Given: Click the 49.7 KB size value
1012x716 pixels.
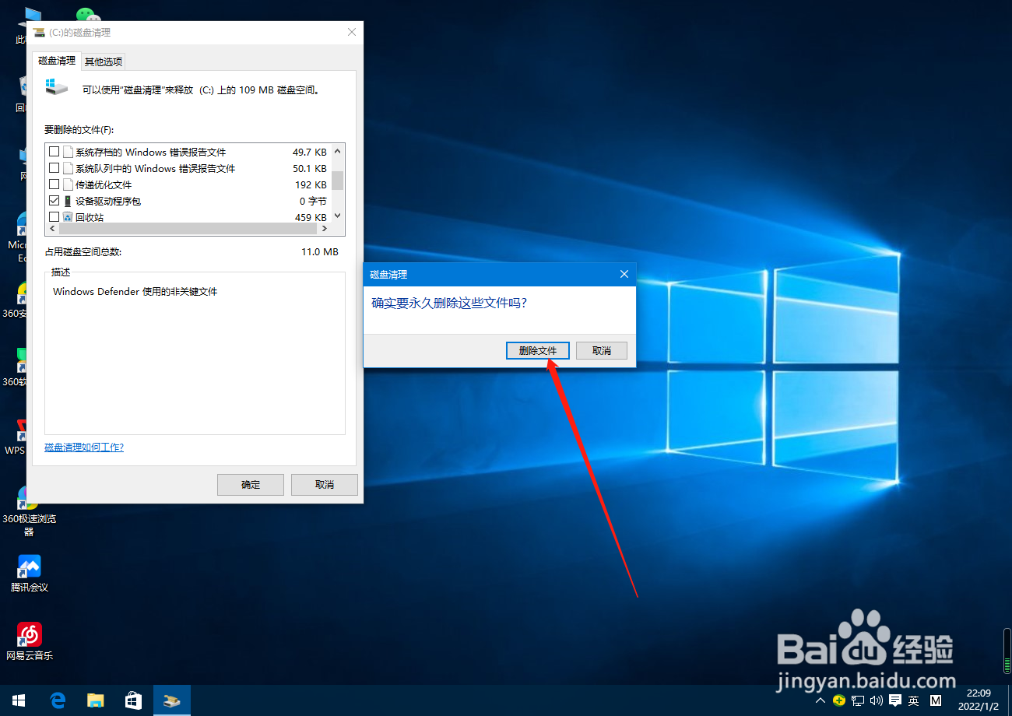Looking at the screenshot, I should [309, 152].
